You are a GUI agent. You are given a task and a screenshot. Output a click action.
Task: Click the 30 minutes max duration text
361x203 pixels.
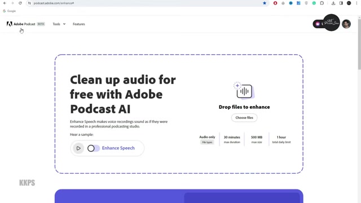(232, 139)
